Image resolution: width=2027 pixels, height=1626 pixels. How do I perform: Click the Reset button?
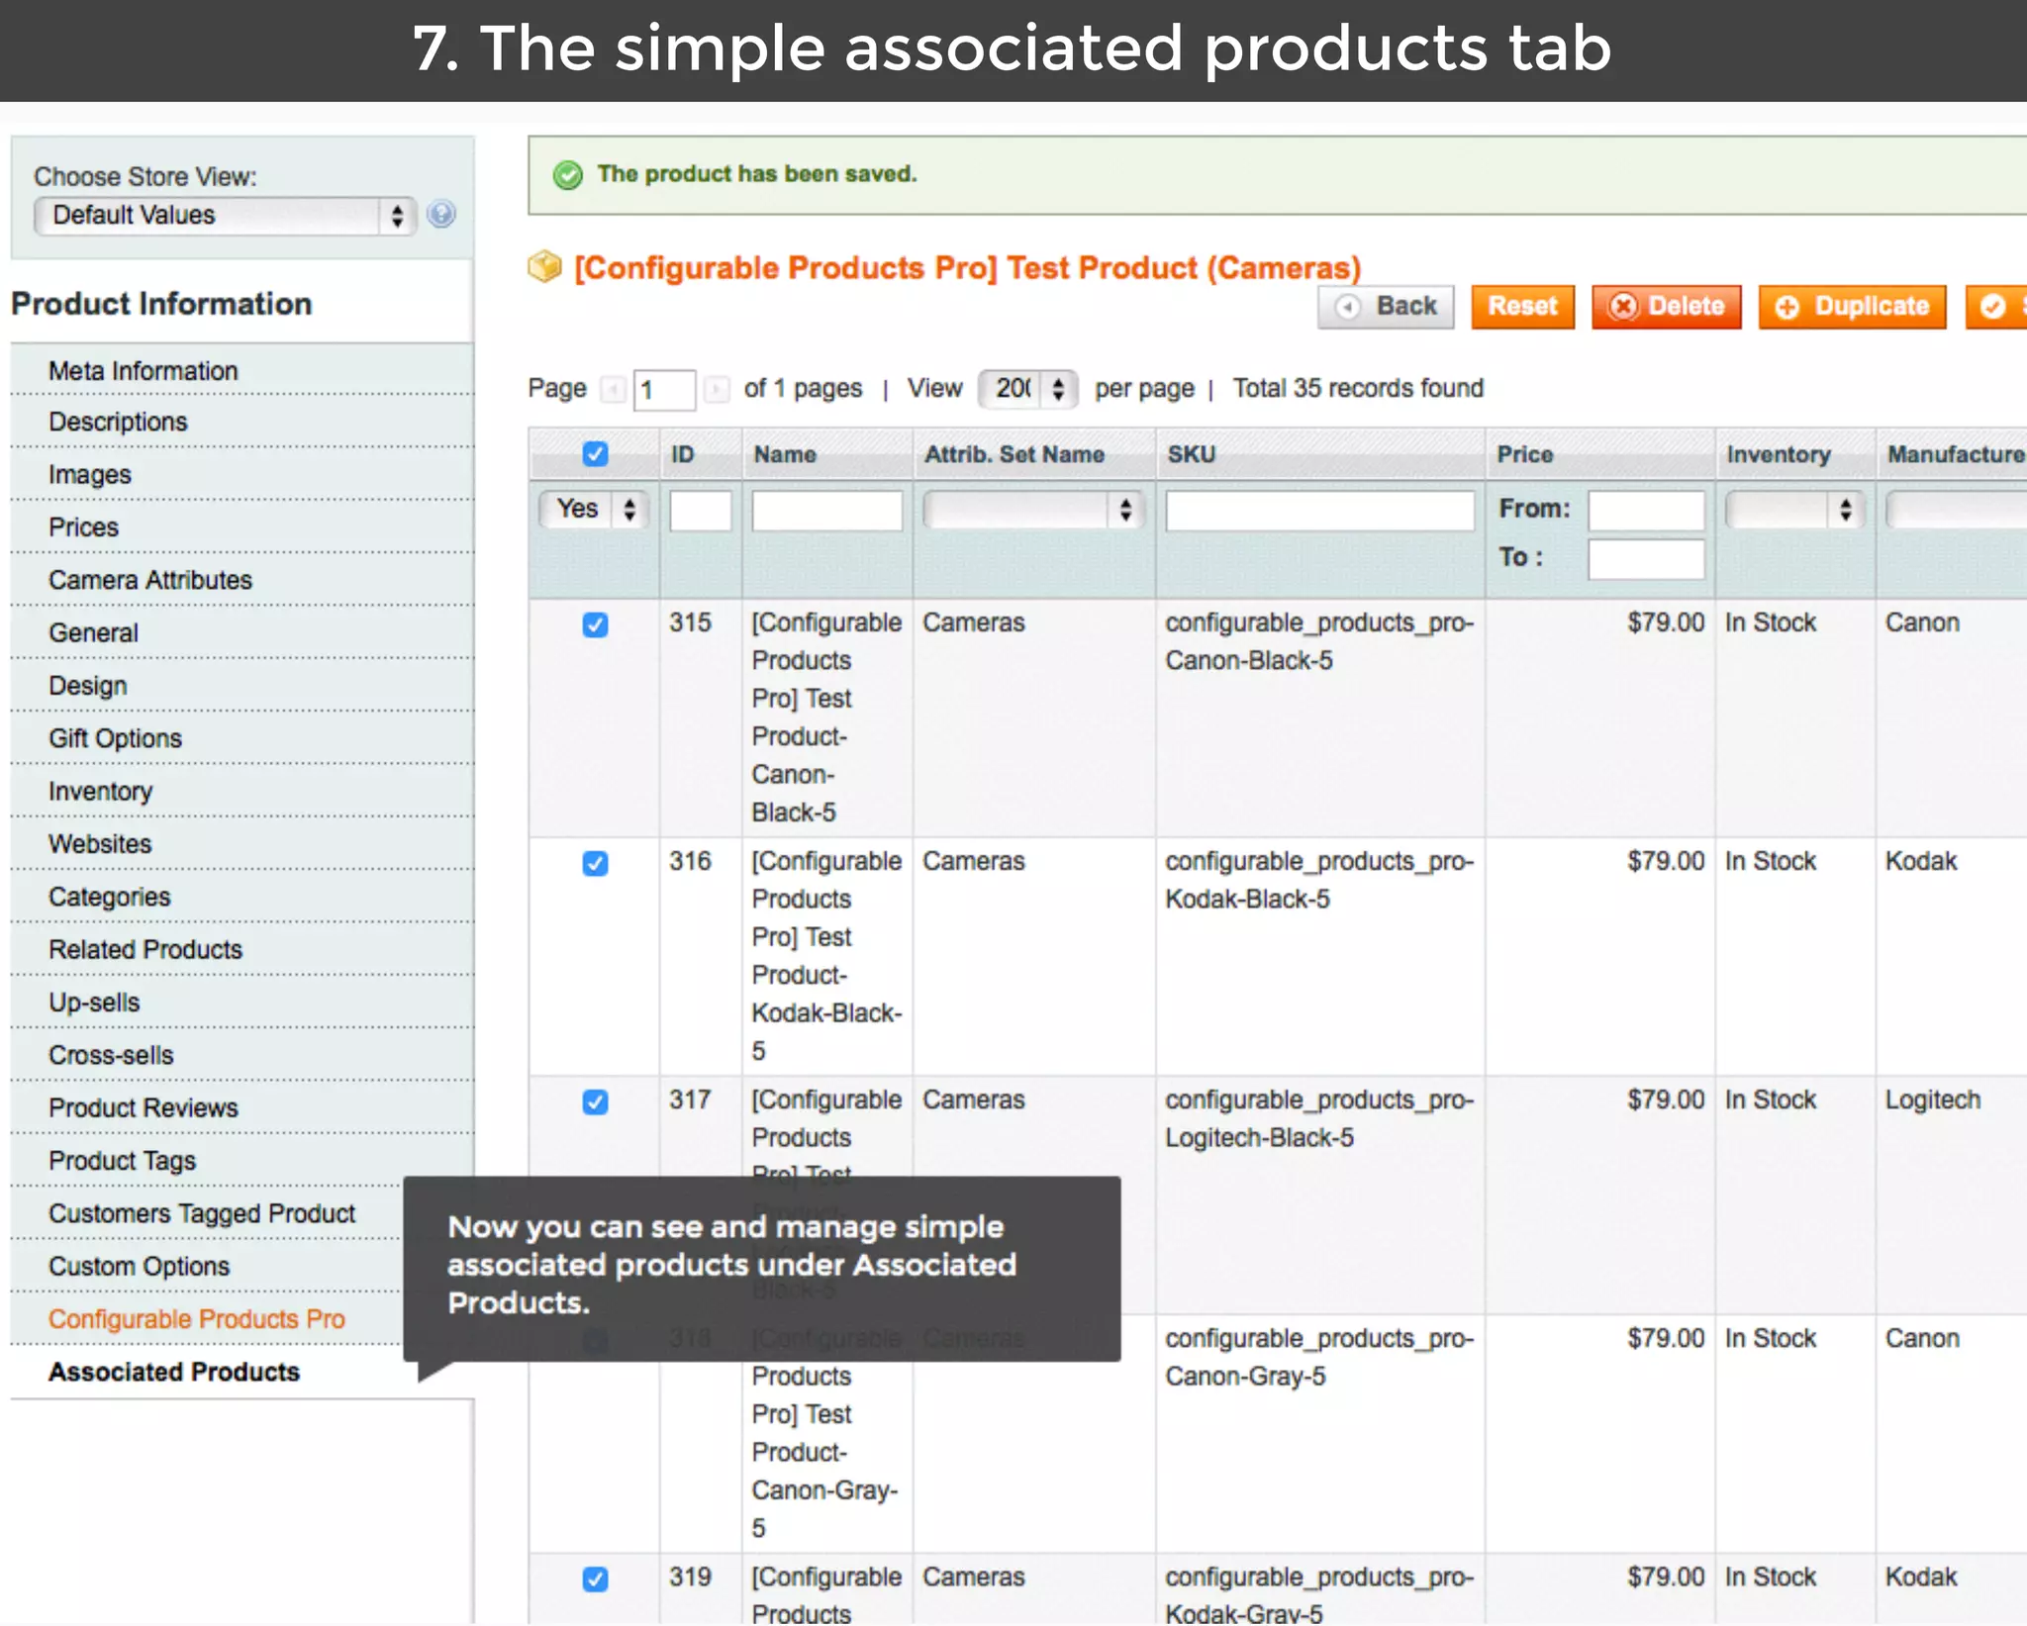point(1522,307)
